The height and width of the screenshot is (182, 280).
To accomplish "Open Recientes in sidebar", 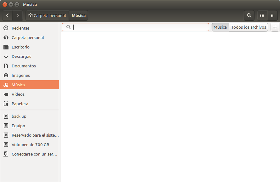I will coord(20,28).
